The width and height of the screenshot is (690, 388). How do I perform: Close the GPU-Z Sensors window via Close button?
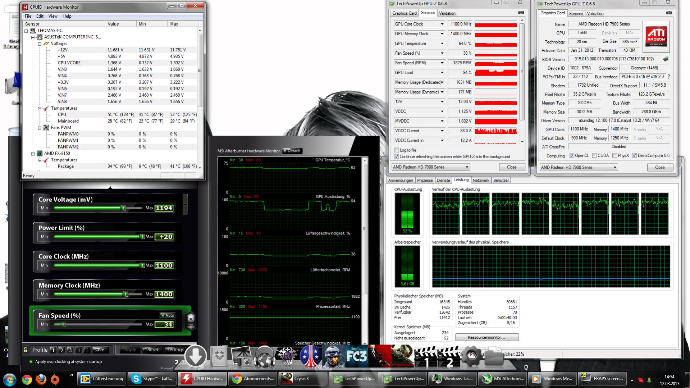pyautogui.click(x=512, y=167)
